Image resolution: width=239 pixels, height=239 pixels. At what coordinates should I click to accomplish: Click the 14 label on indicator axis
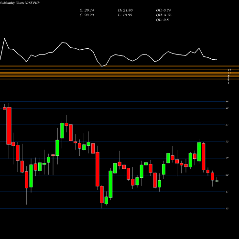(229, 70)
